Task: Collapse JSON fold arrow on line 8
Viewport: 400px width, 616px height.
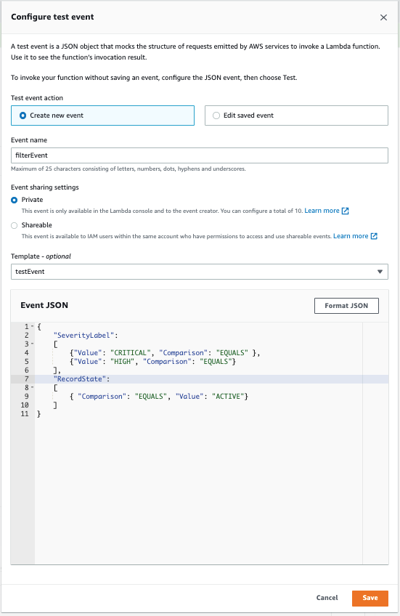Action: pyautogui.click(x=32, y=387)
